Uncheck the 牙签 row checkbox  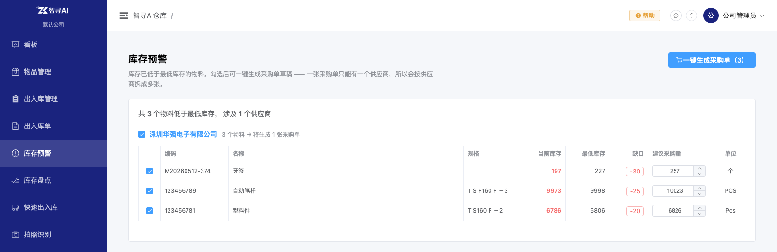click(150, 171)
